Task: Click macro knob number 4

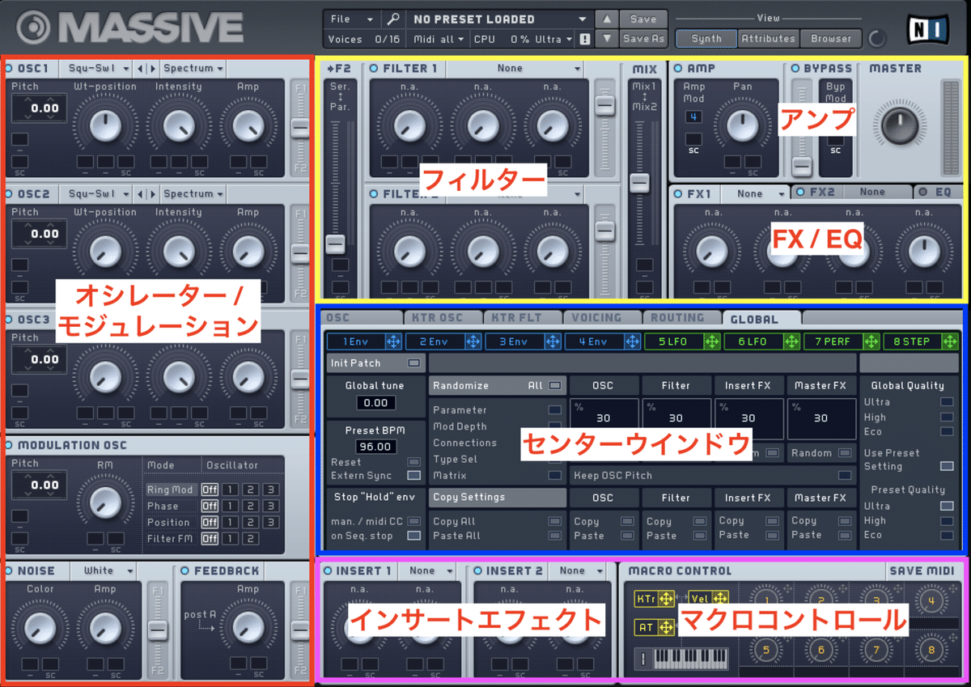Action: coord(931,600)
